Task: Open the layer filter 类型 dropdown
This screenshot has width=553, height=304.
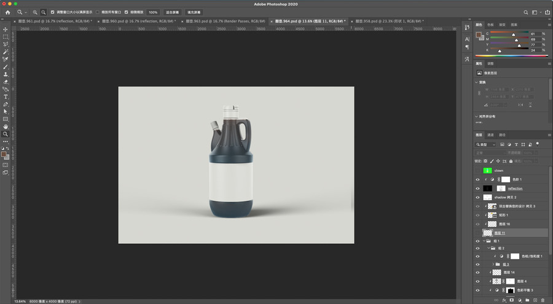Action: [485, 144]
